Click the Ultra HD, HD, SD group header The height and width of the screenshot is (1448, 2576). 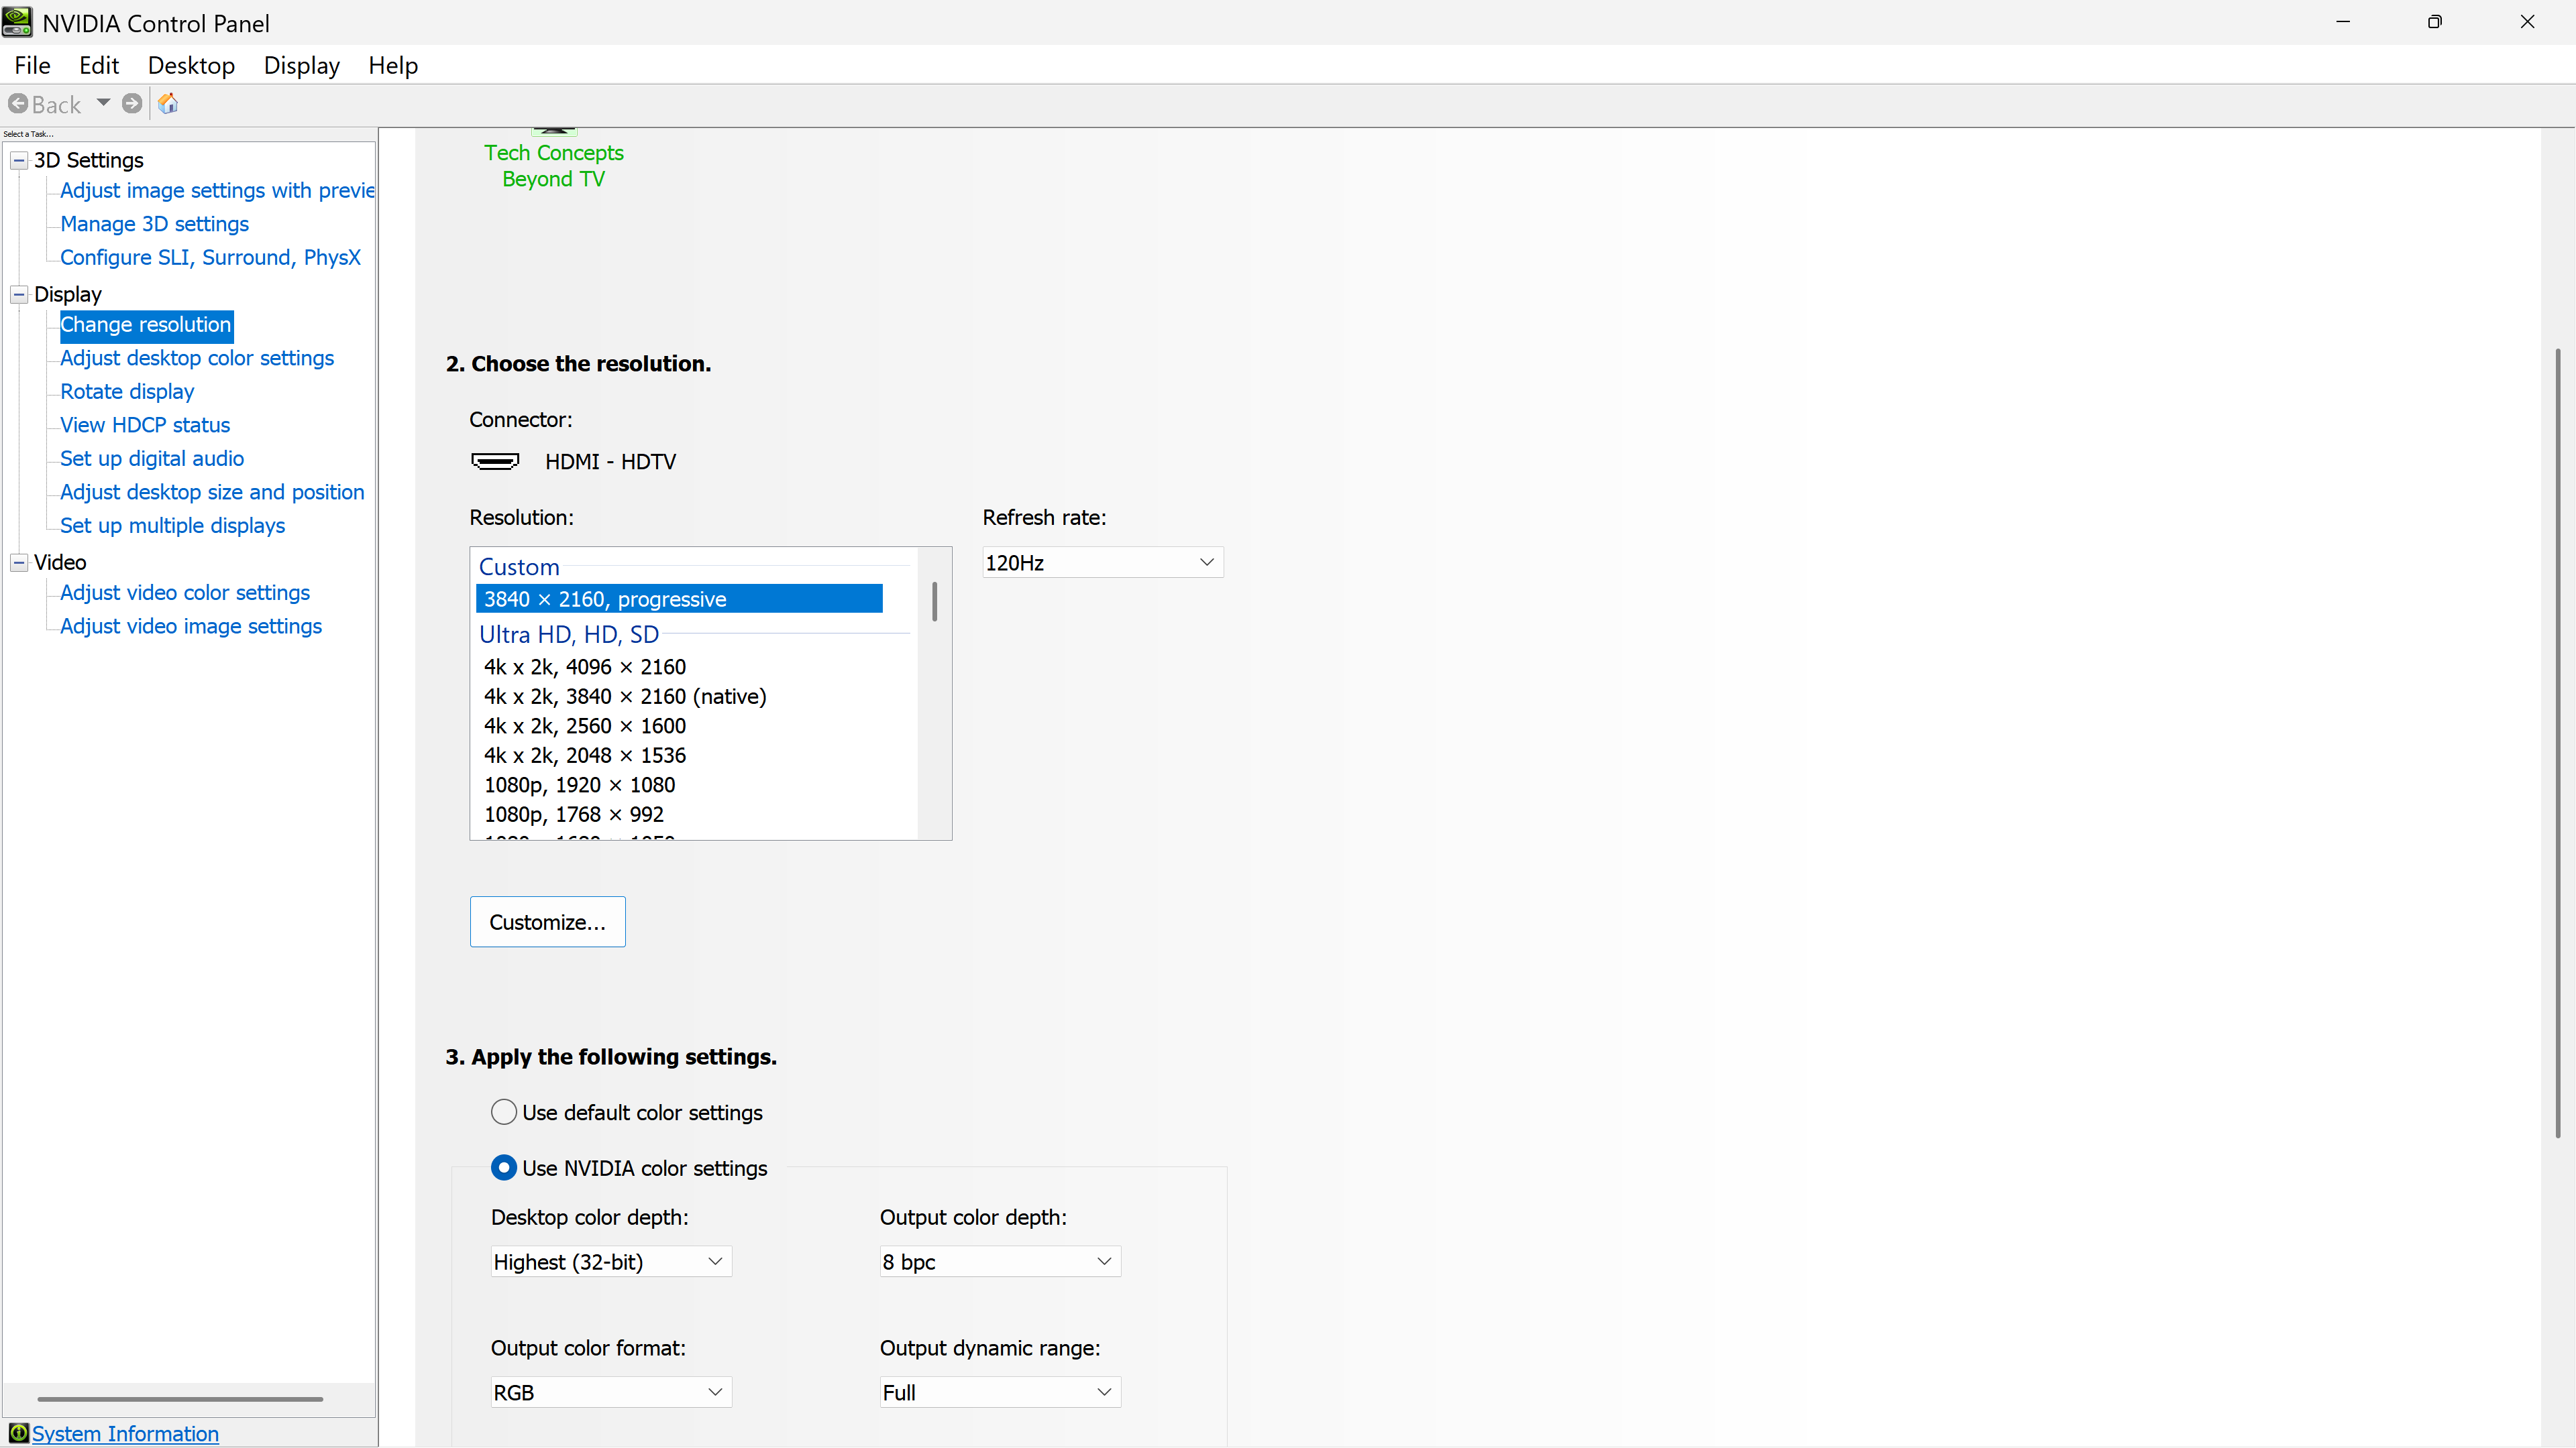[569, 635]
